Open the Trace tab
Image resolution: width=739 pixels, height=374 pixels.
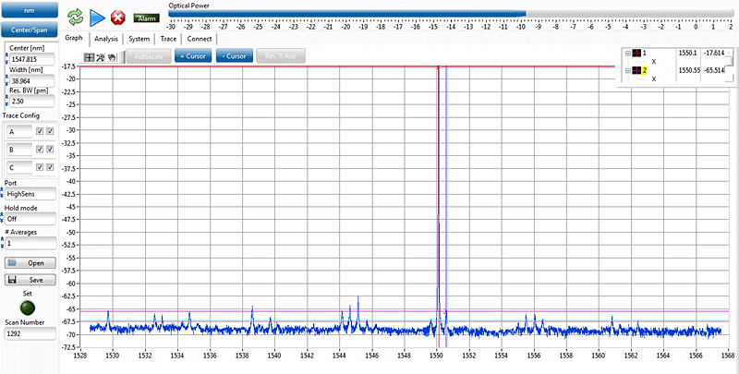[x=168, y=39]
